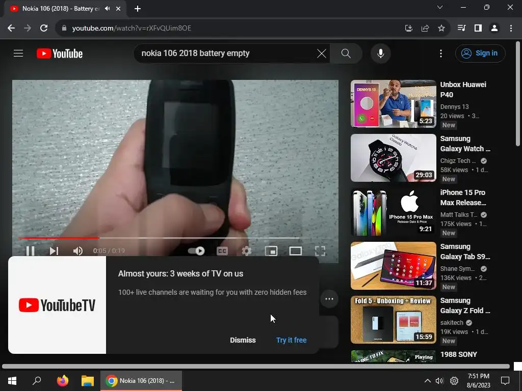This screenshot has width=522, height=391.
Task: Open the YouTube hamburger guide menu
Action: [x=18, y=53]
